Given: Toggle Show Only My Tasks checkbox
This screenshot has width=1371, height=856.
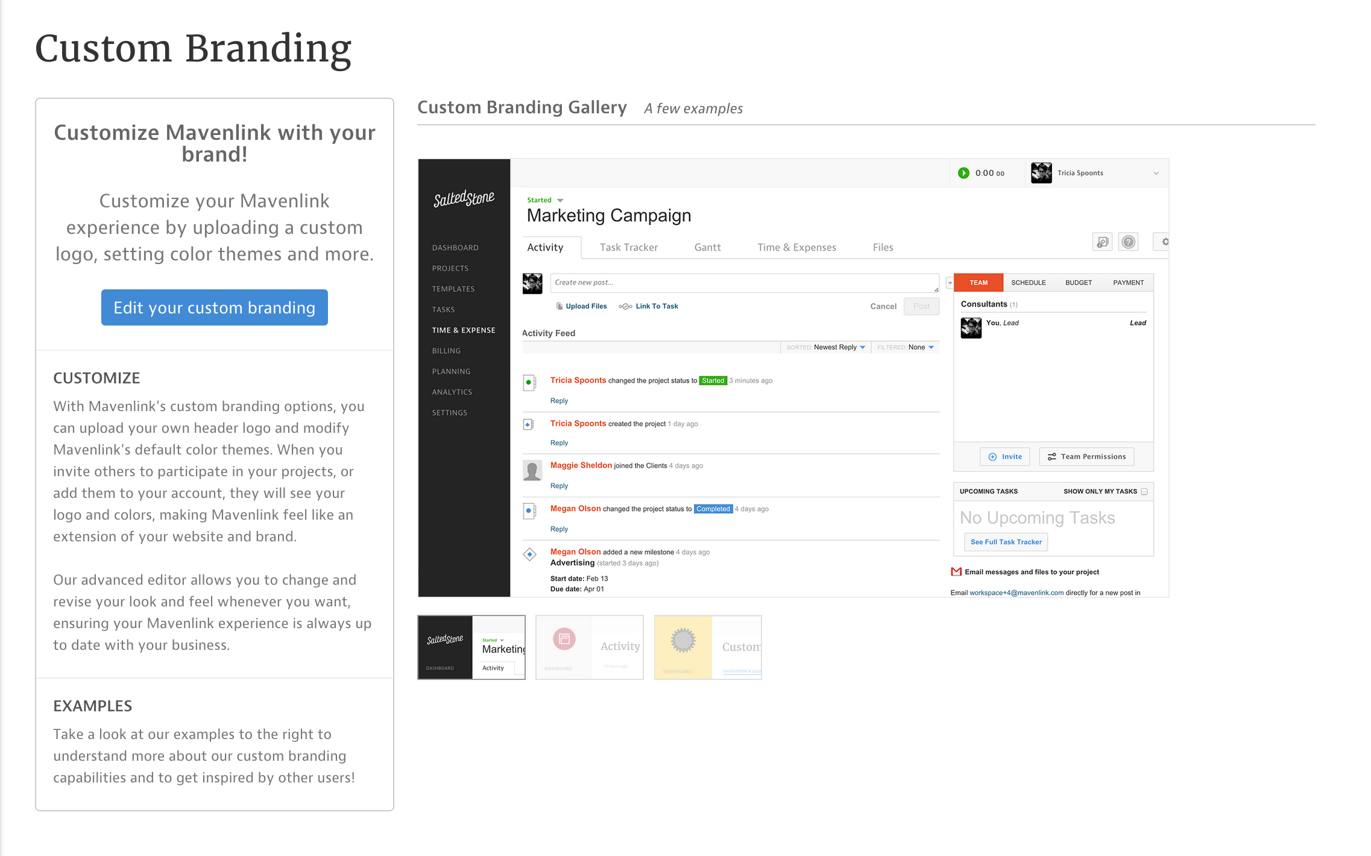Looking at the screenshot, I should click(1144, 491).
